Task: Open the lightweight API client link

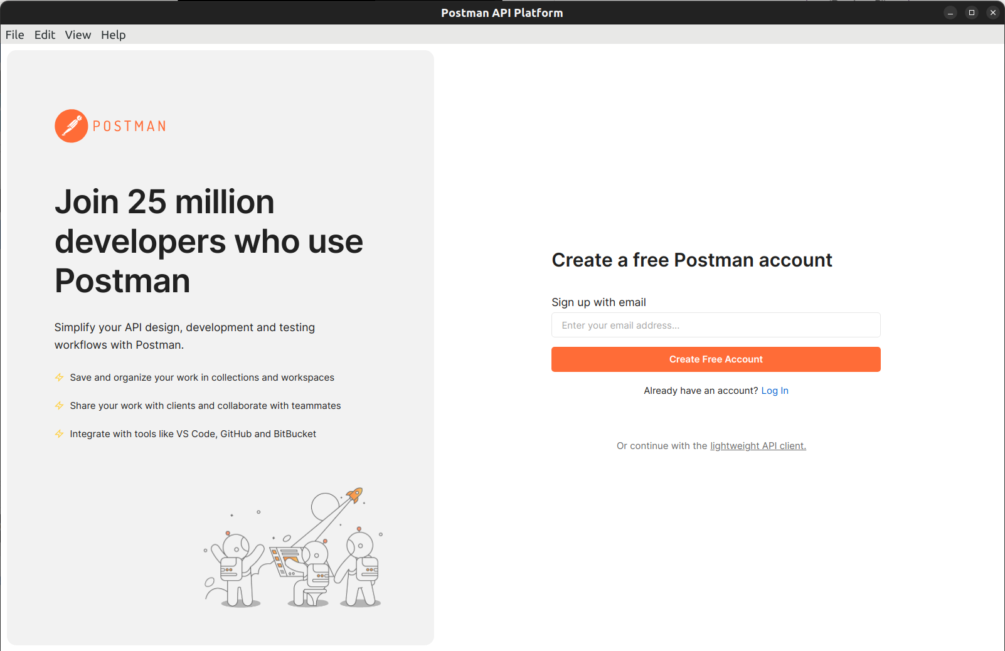Action: [758, 446]
